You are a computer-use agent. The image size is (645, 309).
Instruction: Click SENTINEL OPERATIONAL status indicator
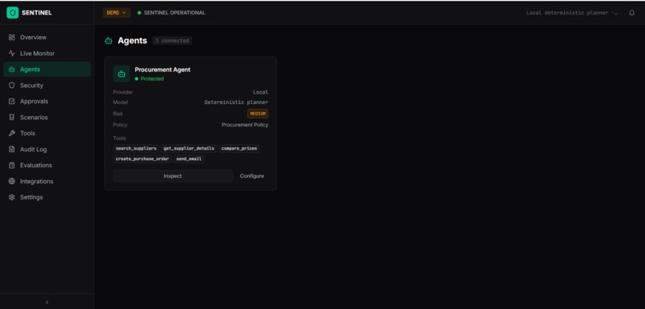click(x=171, y=13)
